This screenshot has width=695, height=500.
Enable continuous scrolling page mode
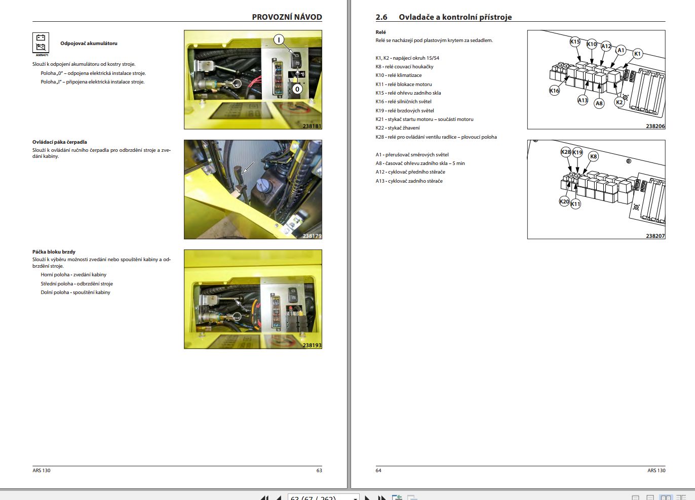tap(650, 497)
